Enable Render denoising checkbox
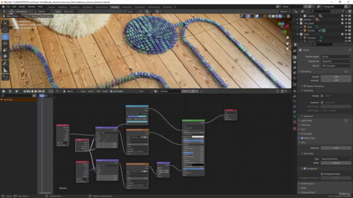This screenshot has height=198, width=353. tap(322, 96)
